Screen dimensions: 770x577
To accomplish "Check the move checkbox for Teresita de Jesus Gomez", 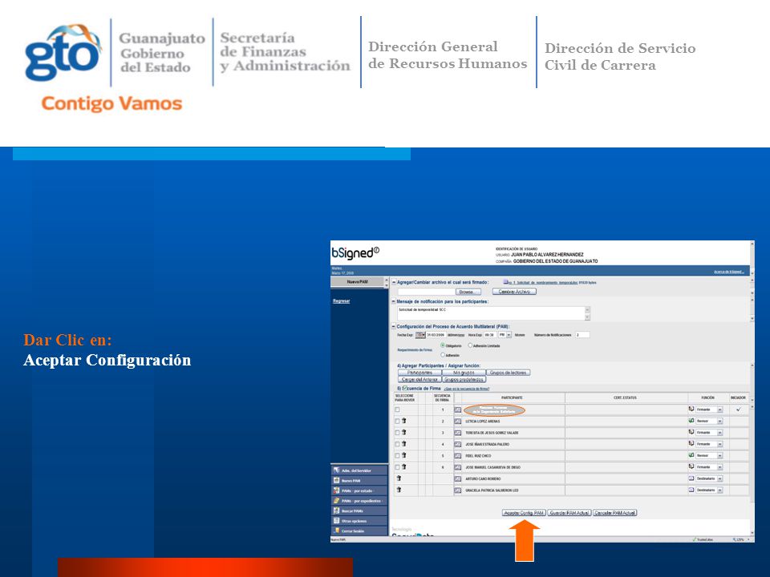I will click(397, 433).
